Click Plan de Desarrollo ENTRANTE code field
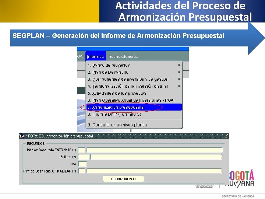The height and width of the screenshot is (199, 265). pos(82,150)
